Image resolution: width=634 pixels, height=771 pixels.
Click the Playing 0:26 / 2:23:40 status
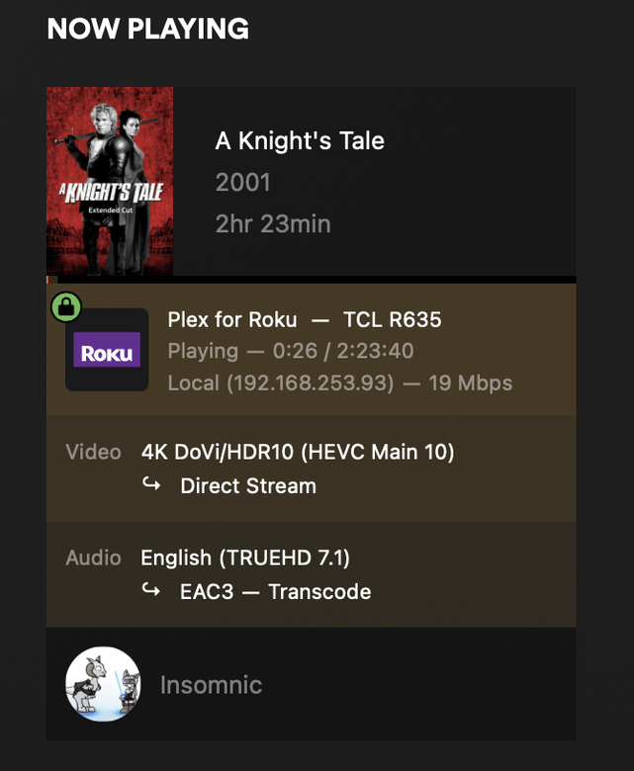pos(291,351)
